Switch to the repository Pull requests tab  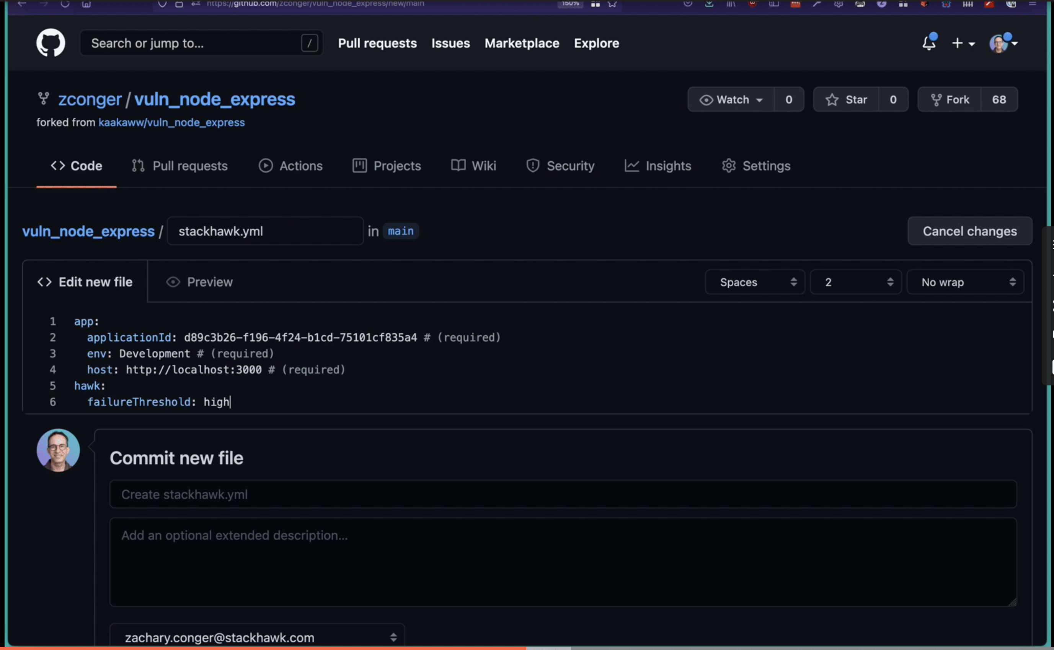click(x=180, y=166)
